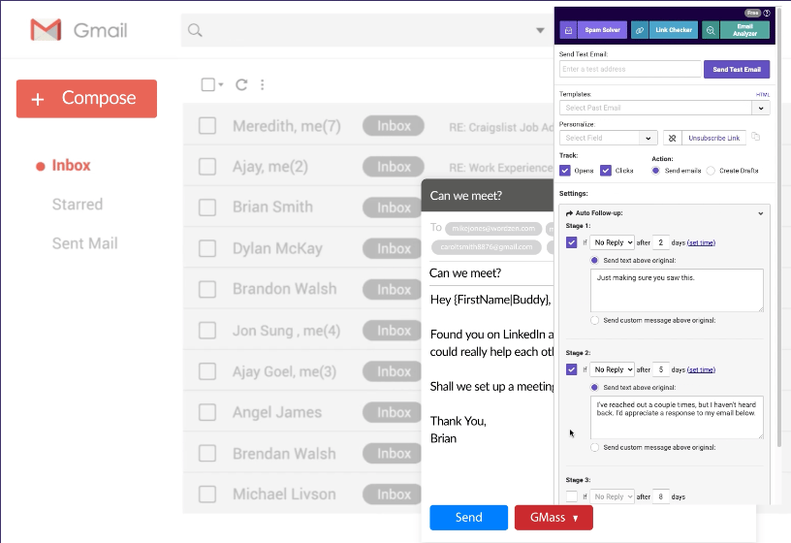Screen dimensions: 791x543
Task: Click the Send Test Email button
Action: (737, 69)
